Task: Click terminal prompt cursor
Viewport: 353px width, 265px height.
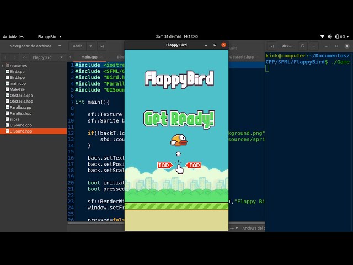Action: (x=267, y=68)
